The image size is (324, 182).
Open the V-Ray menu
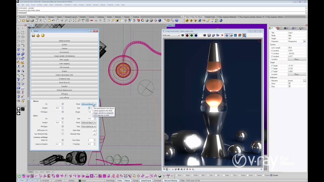pyautogui.click(x=117, y=5)
